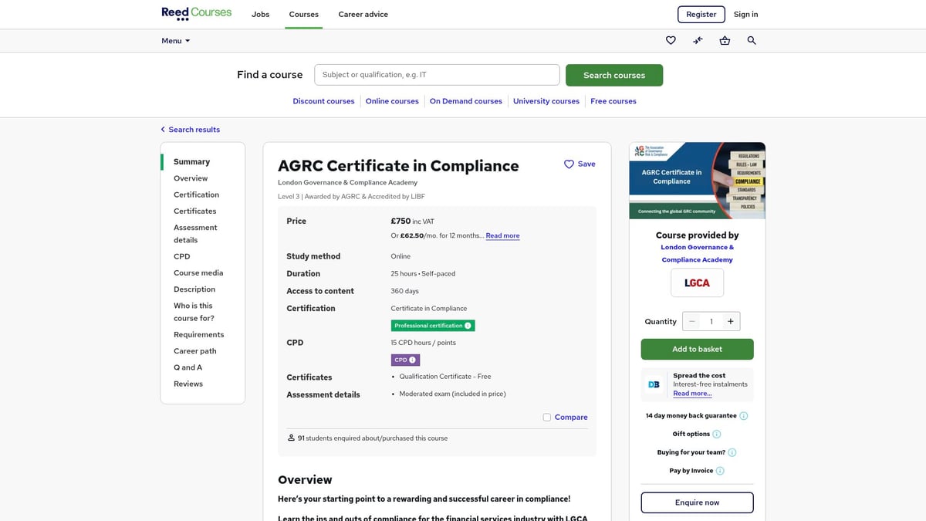The image size is (926, 521).
Task: Click the Add to basket button
Action: pos(697,349)
